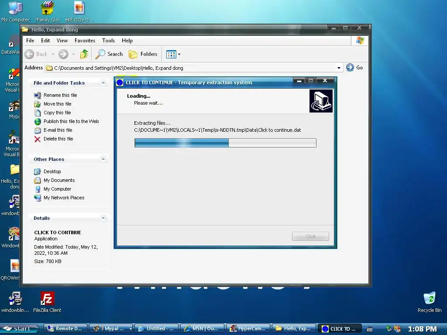Open the eKExD3v-3 desktop file icon
This screenshot has height=335, width=447.
coord(79,11)
